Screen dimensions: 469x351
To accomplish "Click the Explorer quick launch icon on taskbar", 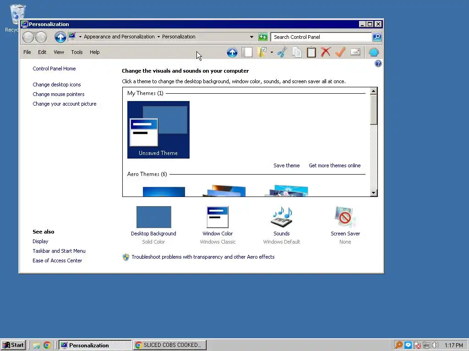I will pos(37,346).
